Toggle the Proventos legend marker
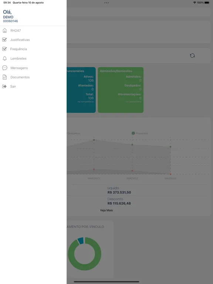Screen dimensions: 213x284 pos(133,133)
